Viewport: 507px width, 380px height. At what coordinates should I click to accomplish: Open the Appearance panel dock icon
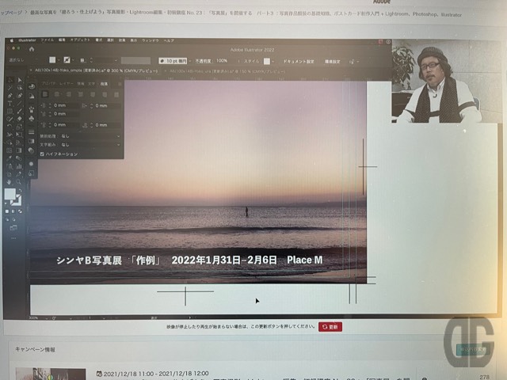(x=32, y=164)
